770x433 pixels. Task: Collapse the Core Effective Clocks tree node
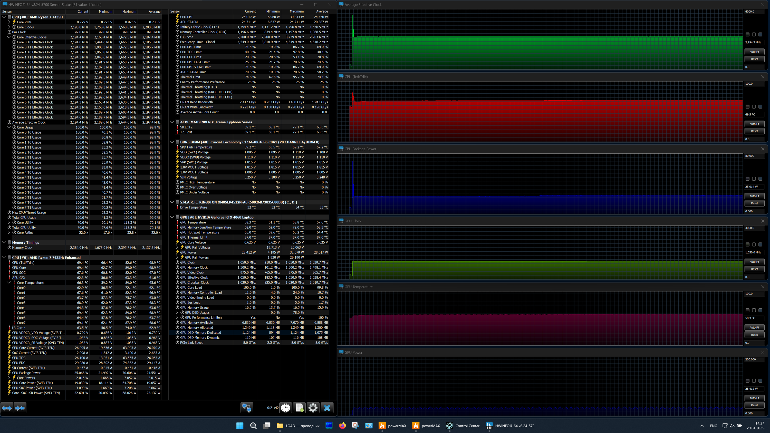pos(9,37)
